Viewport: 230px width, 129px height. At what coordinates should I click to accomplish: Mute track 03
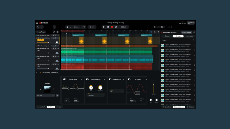[53, 46]
